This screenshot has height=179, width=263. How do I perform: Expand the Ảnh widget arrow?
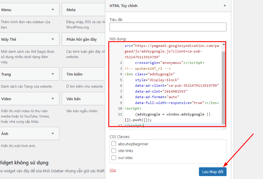click(53, 134)
